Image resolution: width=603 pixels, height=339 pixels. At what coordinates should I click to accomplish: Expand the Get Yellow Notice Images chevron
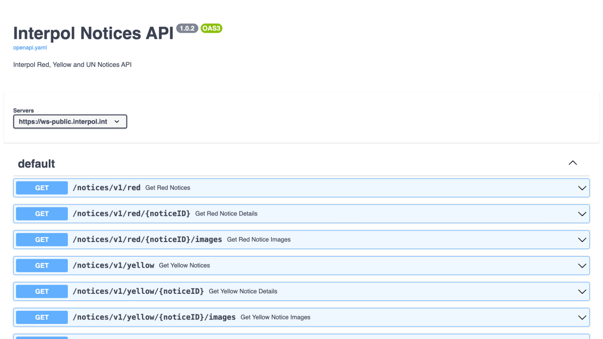[582, 317]
